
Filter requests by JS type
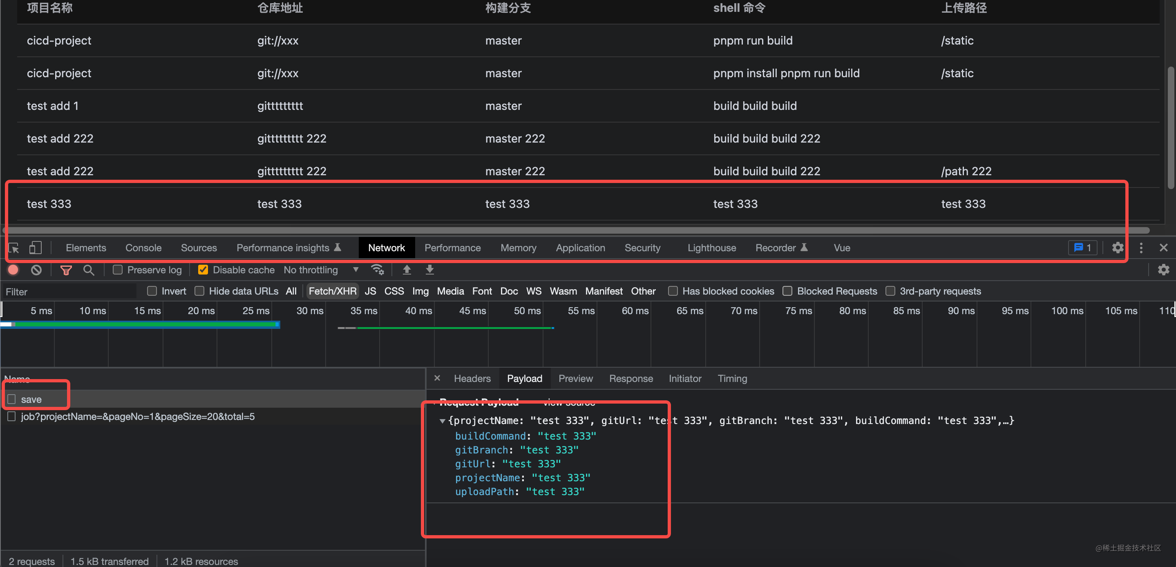coord(370,291)
